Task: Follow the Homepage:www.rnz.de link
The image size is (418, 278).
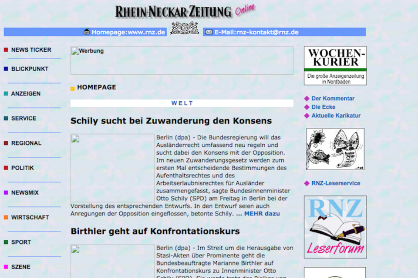Action: tap(128, 32)
